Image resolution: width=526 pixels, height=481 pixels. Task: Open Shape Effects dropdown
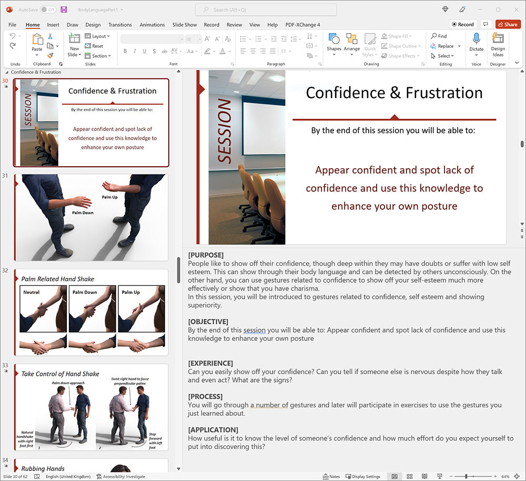pyautogui.click(x=400, y=56)
